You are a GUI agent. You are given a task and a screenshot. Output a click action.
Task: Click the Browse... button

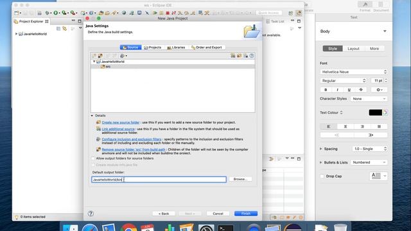pos(240,179)
